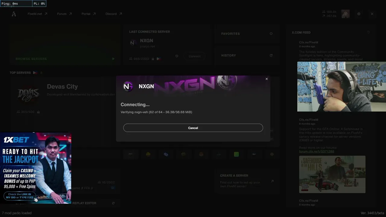
Task: Click the Verifying nxgn-veh progress text
Action: click(157, 112)
